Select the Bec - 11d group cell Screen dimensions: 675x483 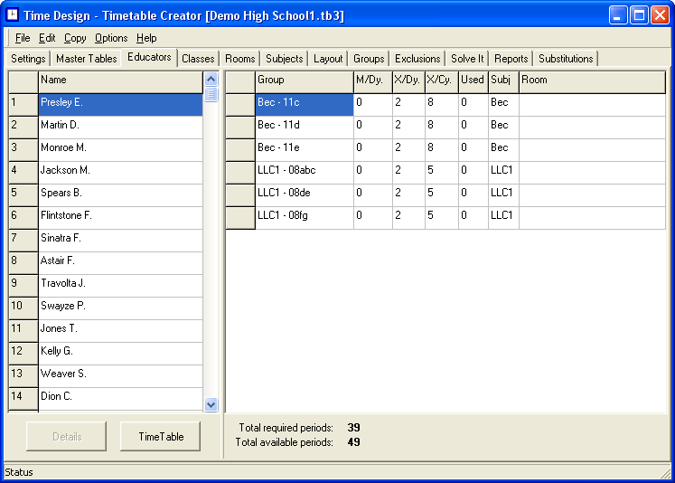pyautogui.click(x=304, y=125)
